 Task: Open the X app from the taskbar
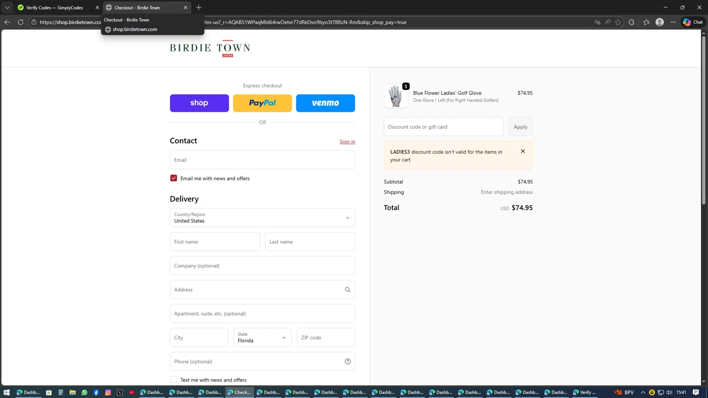(119, 392)
